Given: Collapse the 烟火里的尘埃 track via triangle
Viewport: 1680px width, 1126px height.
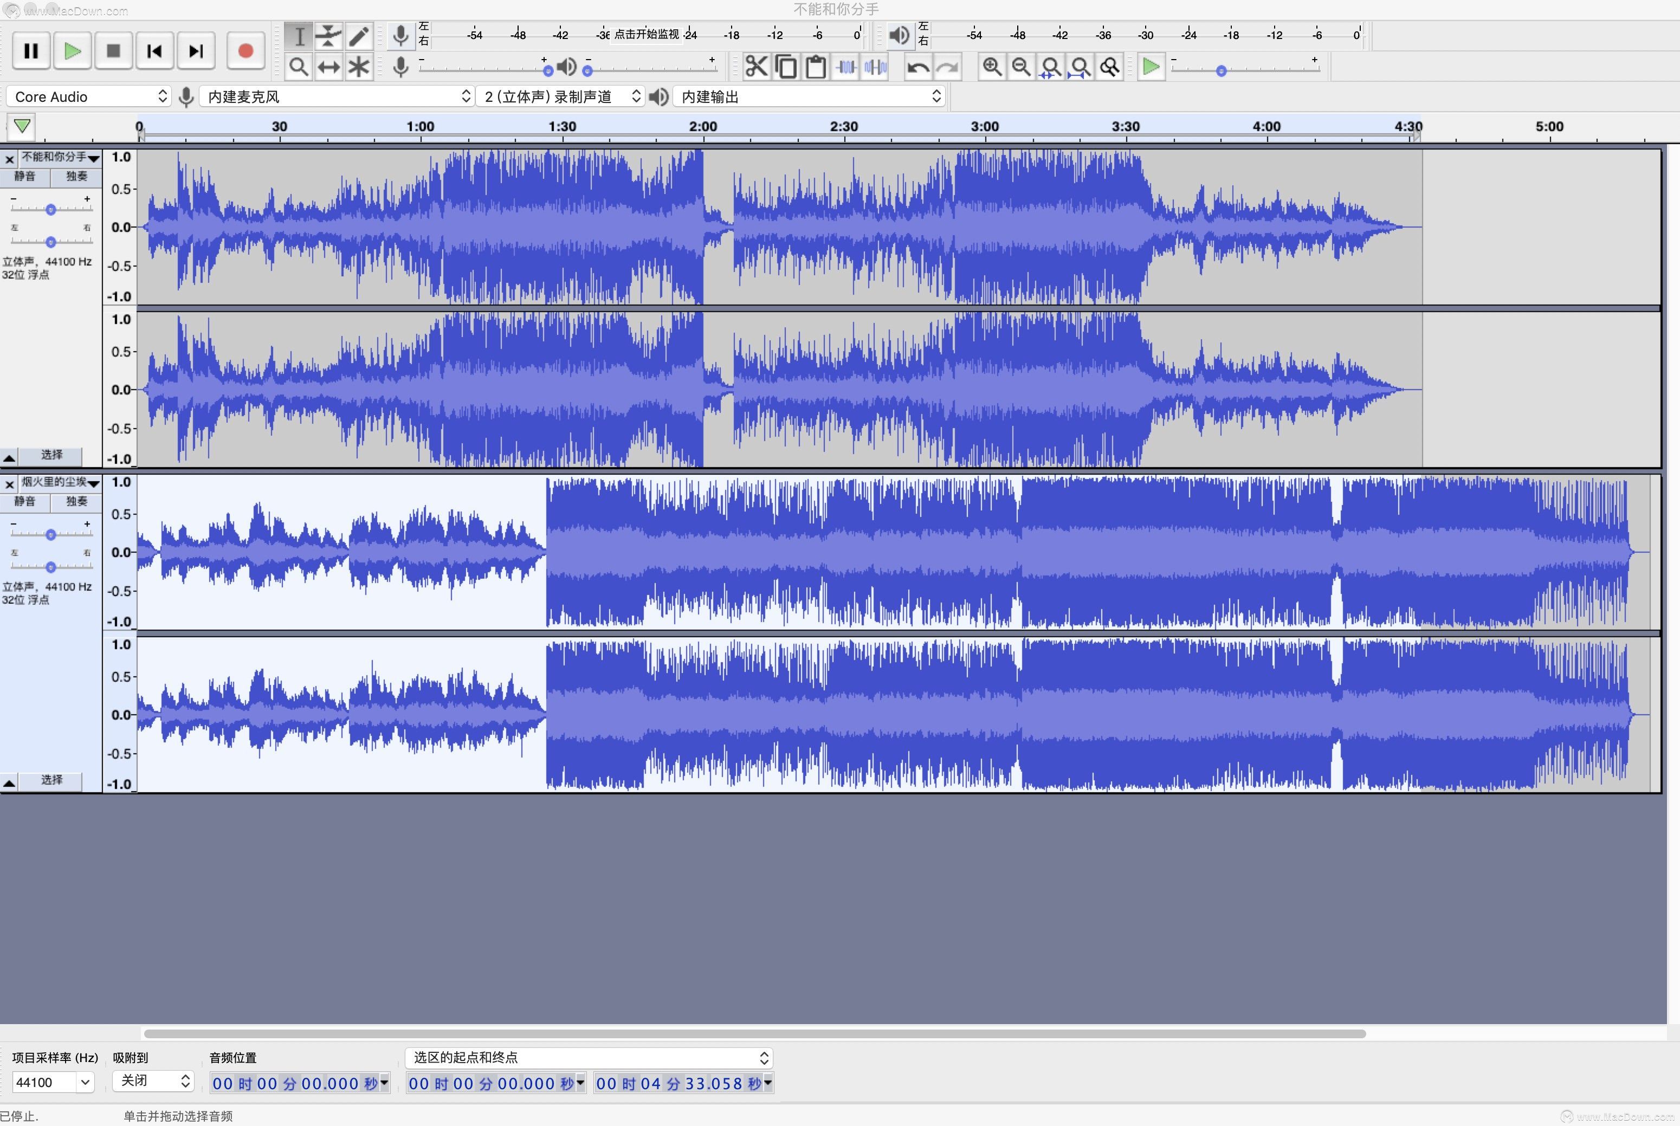Looking at the screenshot, I should [x=9, y=783].
